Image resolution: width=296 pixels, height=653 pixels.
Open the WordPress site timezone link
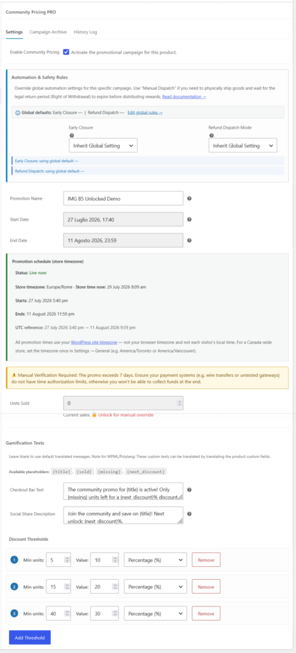pos(93,342)
